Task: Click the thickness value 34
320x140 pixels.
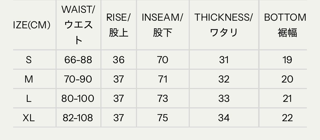Action: point(224,118)
